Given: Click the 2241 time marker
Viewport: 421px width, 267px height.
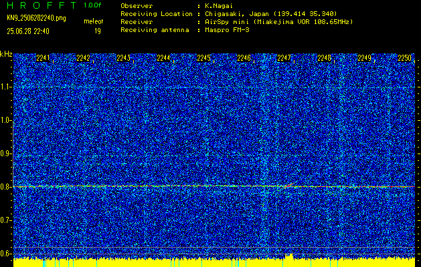Looking at the screenshot, I should [44, 58].
